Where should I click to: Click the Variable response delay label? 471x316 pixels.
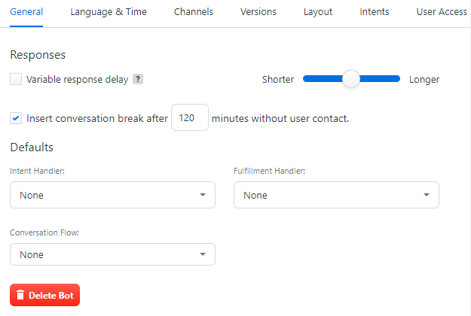pyautogui.click(x=77, y=79)
